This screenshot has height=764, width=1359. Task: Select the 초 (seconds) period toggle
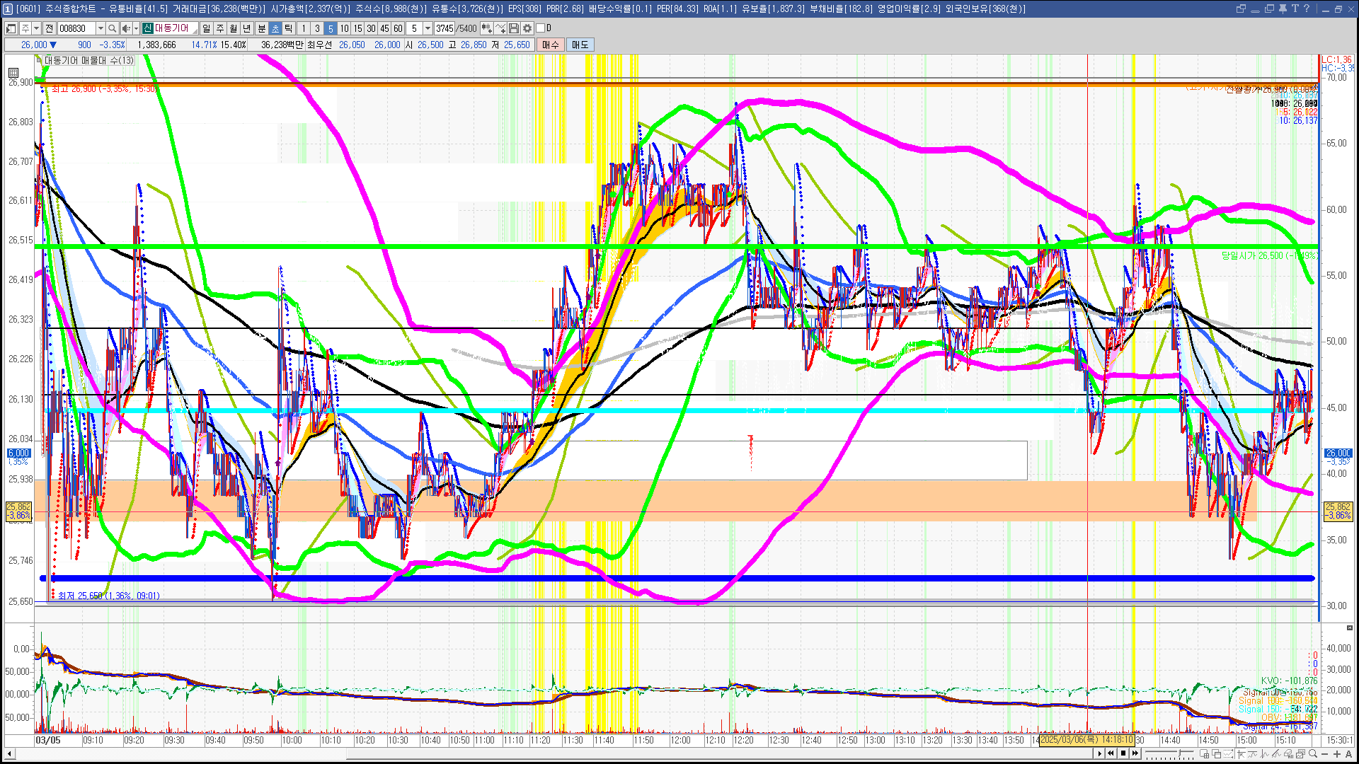[275, 28]
